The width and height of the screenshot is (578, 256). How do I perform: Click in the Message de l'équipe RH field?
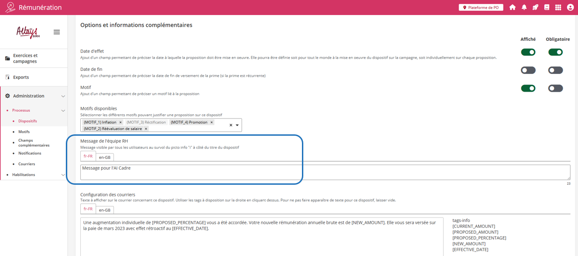point(325,172)
